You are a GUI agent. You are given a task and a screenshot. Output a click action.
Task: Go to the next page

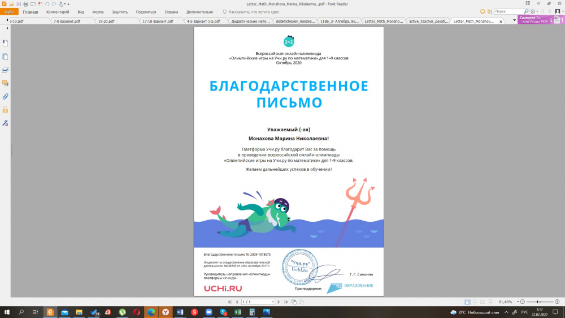pyautogui.click(x=279, y=302)
